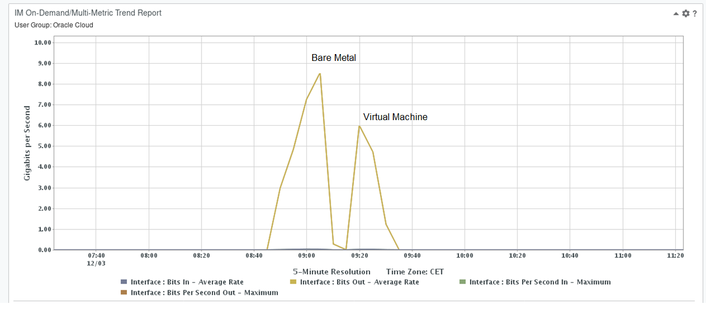Toggle the Bits Out - Average Rate legend label
This screenshot has width=710, height=312.
click(359, 282)
